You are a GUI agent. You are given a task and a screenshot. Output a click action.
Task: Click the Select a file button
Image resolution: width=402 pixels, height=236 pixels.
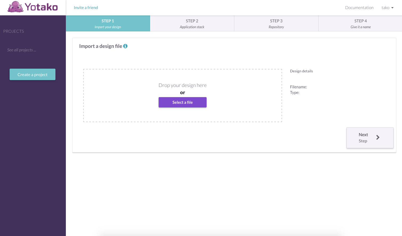[182, 102]
